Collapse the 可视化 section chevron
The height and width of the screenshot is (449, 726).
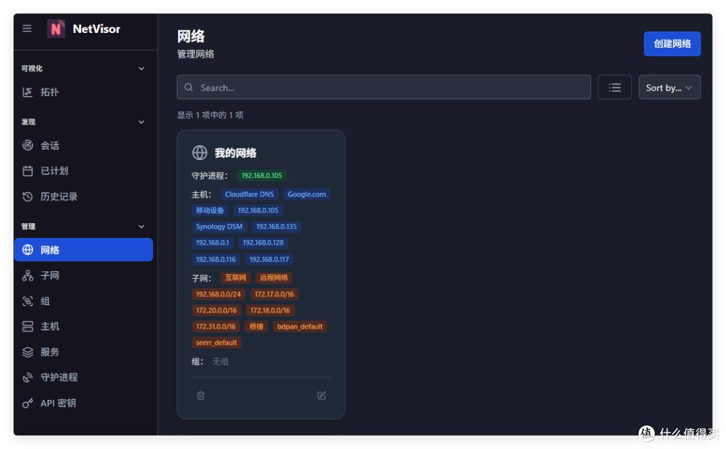[141, 69]
